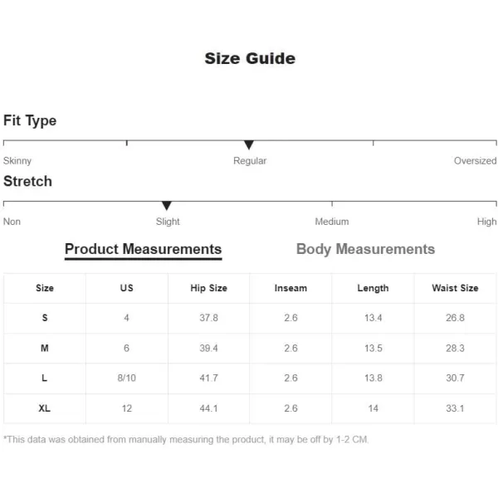Click the Slight stretch label
Screen dimensions: 498x498
pyautogui.click(x=168, y=222)
